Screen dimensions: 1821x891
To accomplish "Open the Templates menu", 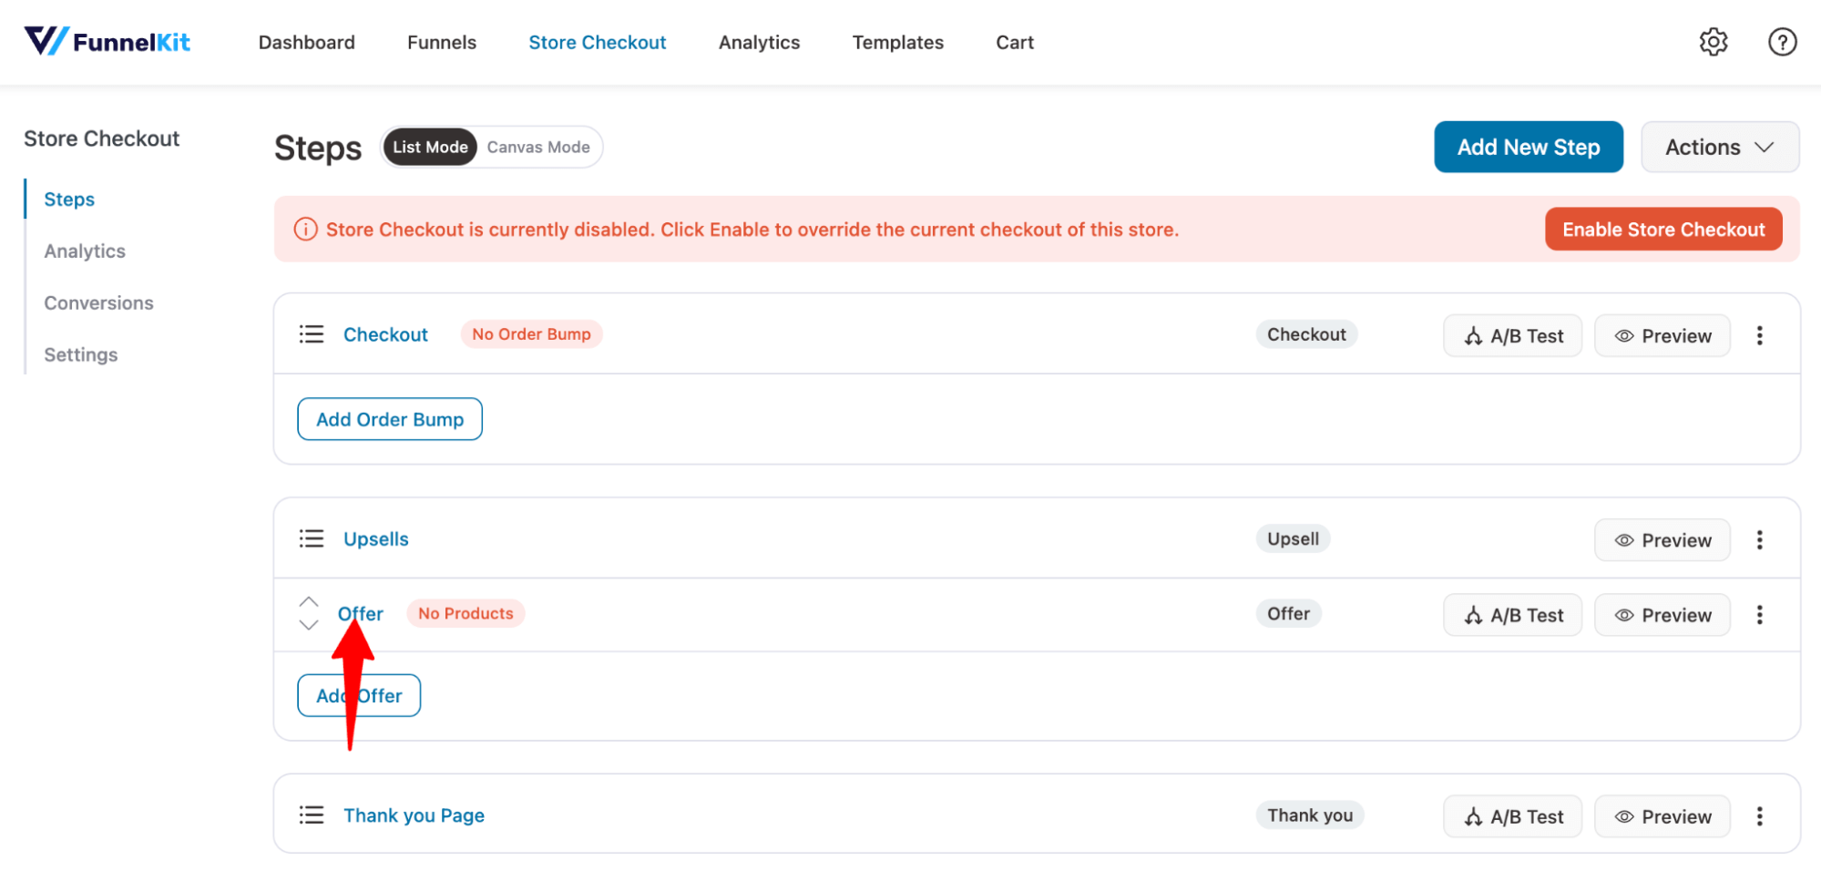I will tap(897, 42).
